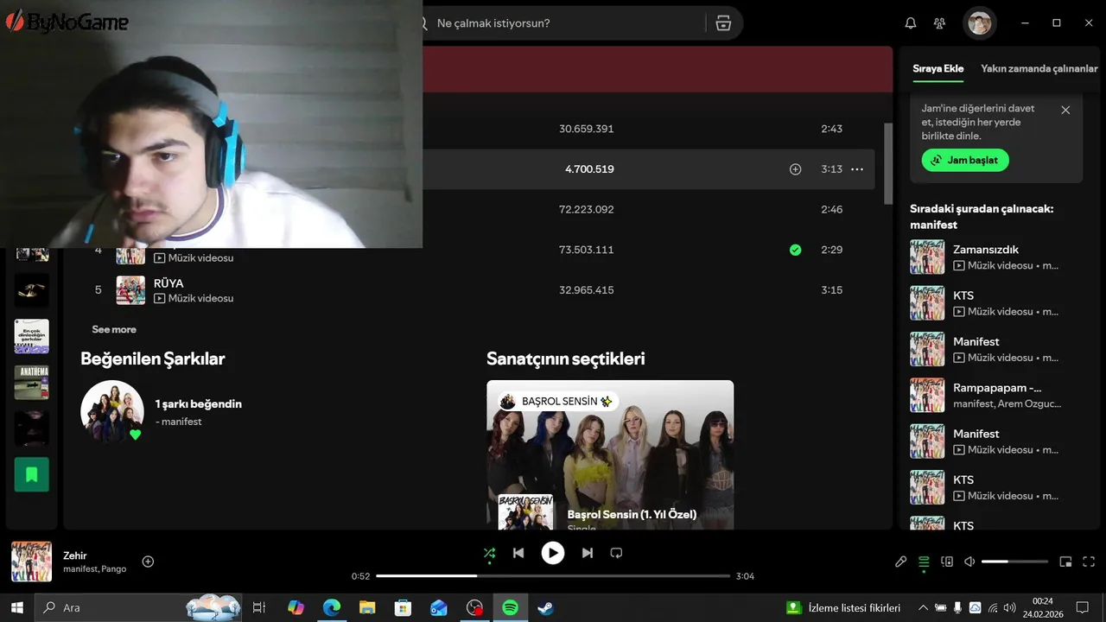Screen dimensions: 1106x622
Task: Expand the track list with See more
Action: 114,329
